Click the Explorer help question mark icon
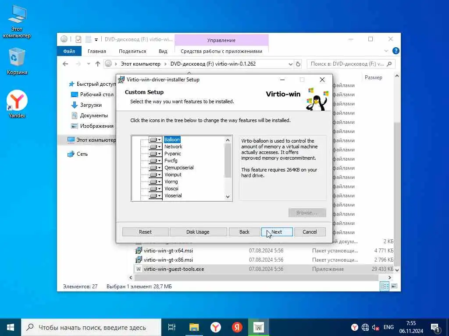Screen dimensions: 449x336 (396, 51)
